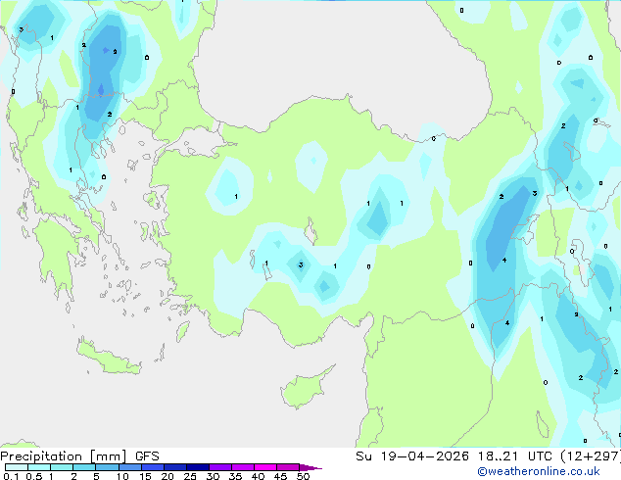The height and width of the screenshot is (480, 621).
Task: Click the 35–40 mm violet legend swatch
Action: pos(243,467)
